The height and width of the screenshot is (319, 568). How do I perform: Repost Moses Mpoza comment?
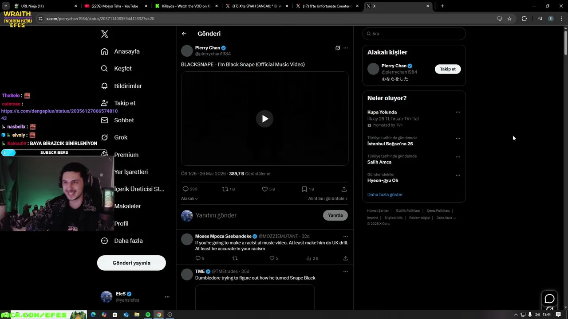235,258
